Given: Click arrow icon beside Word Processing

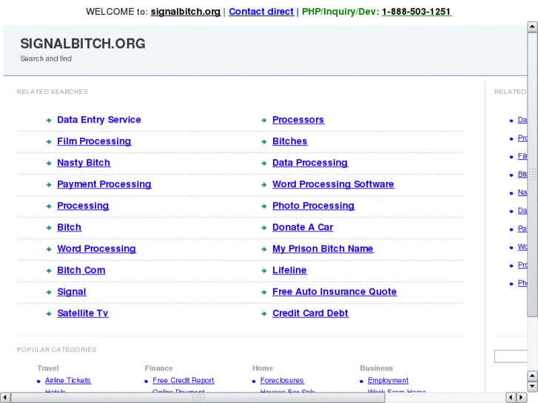Looking at the screenshot, I should (49, 249).
